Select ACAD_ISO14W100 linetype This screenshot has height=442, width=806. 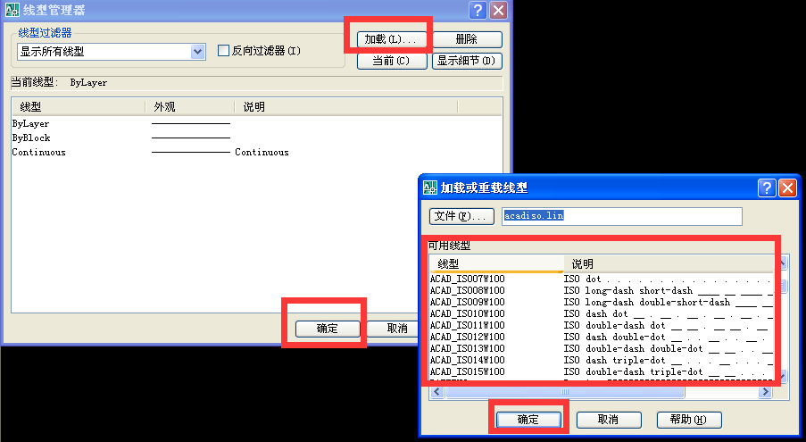(x=602, y=360)
